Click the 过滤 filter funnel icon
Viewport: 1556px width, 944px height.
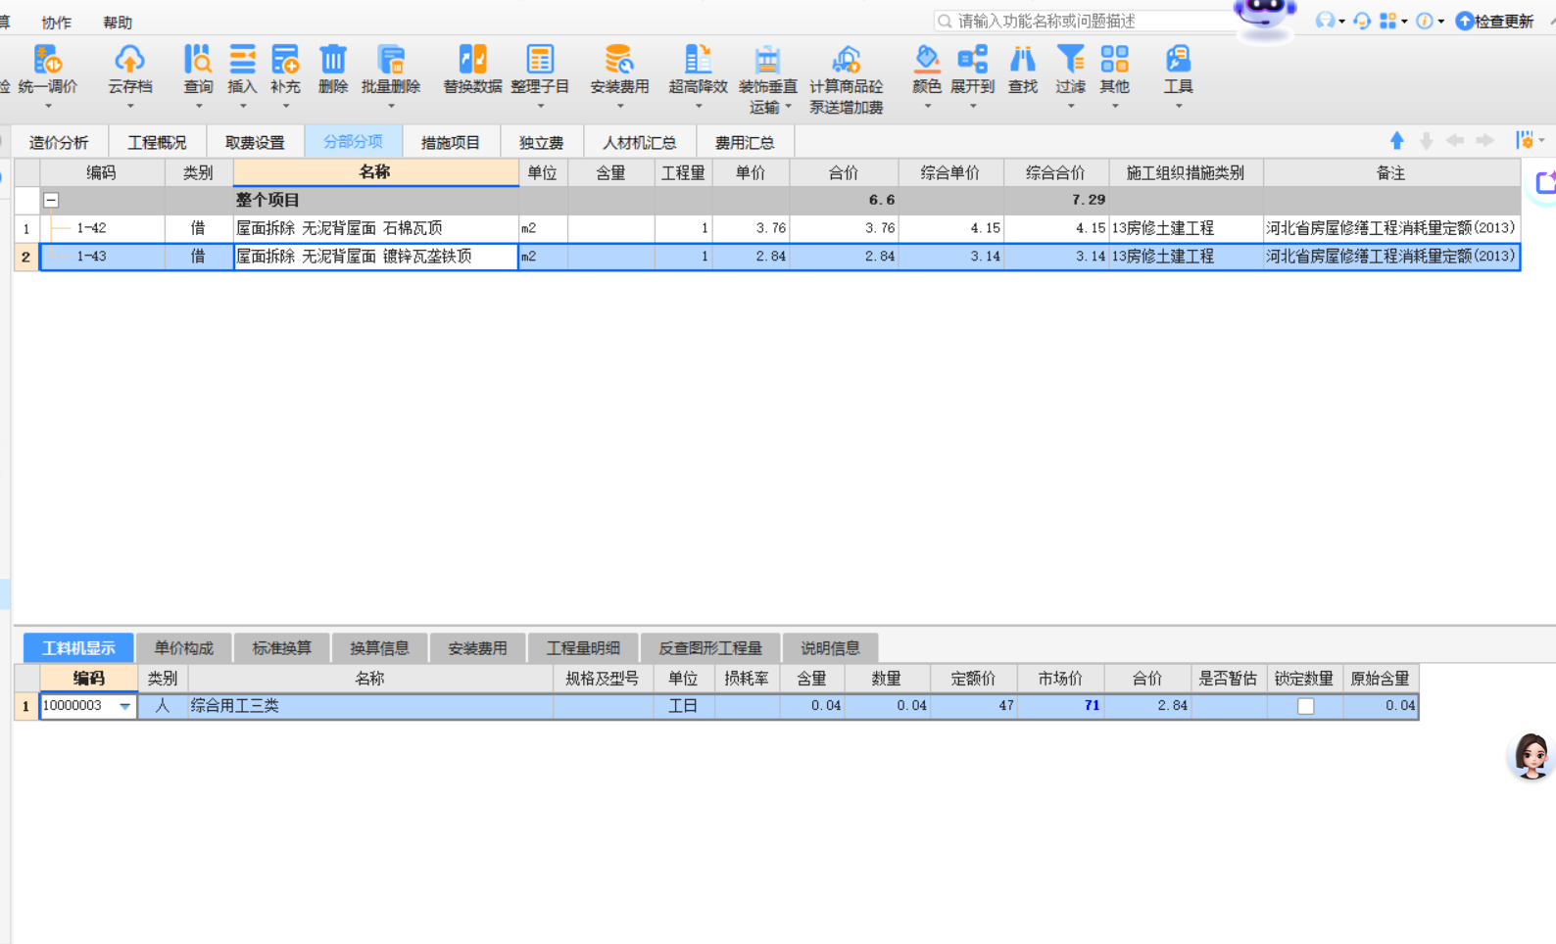point(1070,60)
